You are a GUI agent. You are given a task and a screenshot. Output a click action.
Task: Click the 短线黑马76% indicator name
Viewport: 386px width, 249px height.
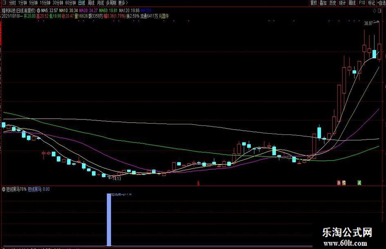(x=16, y=189)
